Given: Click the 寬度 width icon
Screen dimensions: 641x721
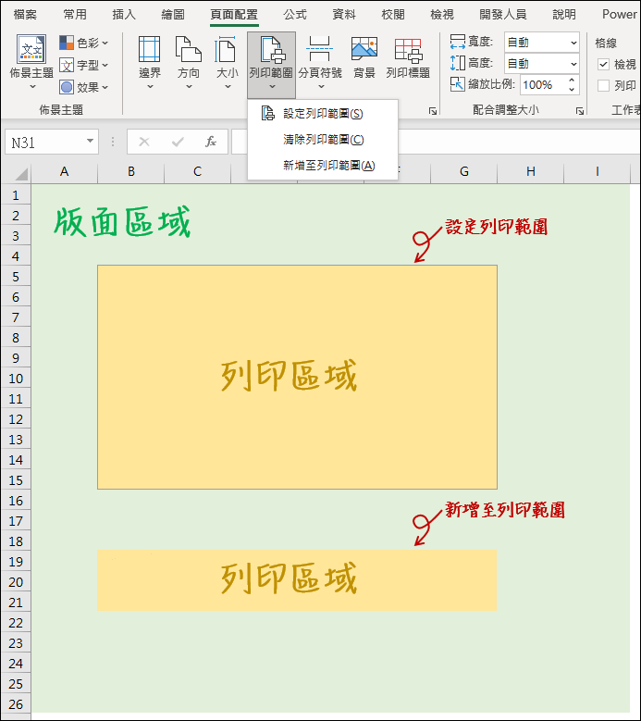Looking at the screenshot, I should (x=458, y=42).
